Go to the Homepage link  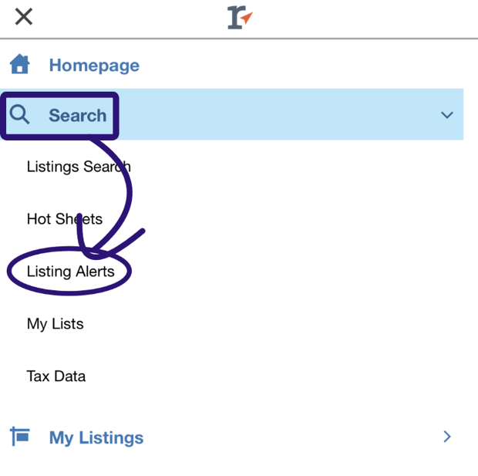point(94,66)
